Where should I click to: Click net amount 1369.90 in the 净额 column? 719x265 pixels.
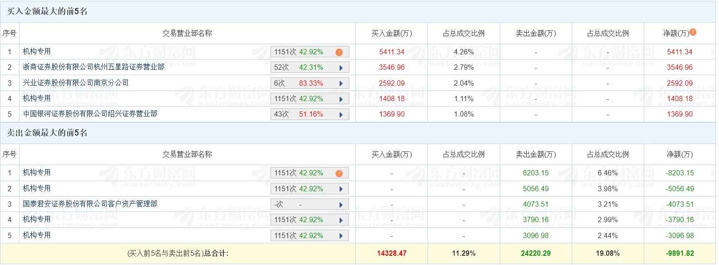680,114
